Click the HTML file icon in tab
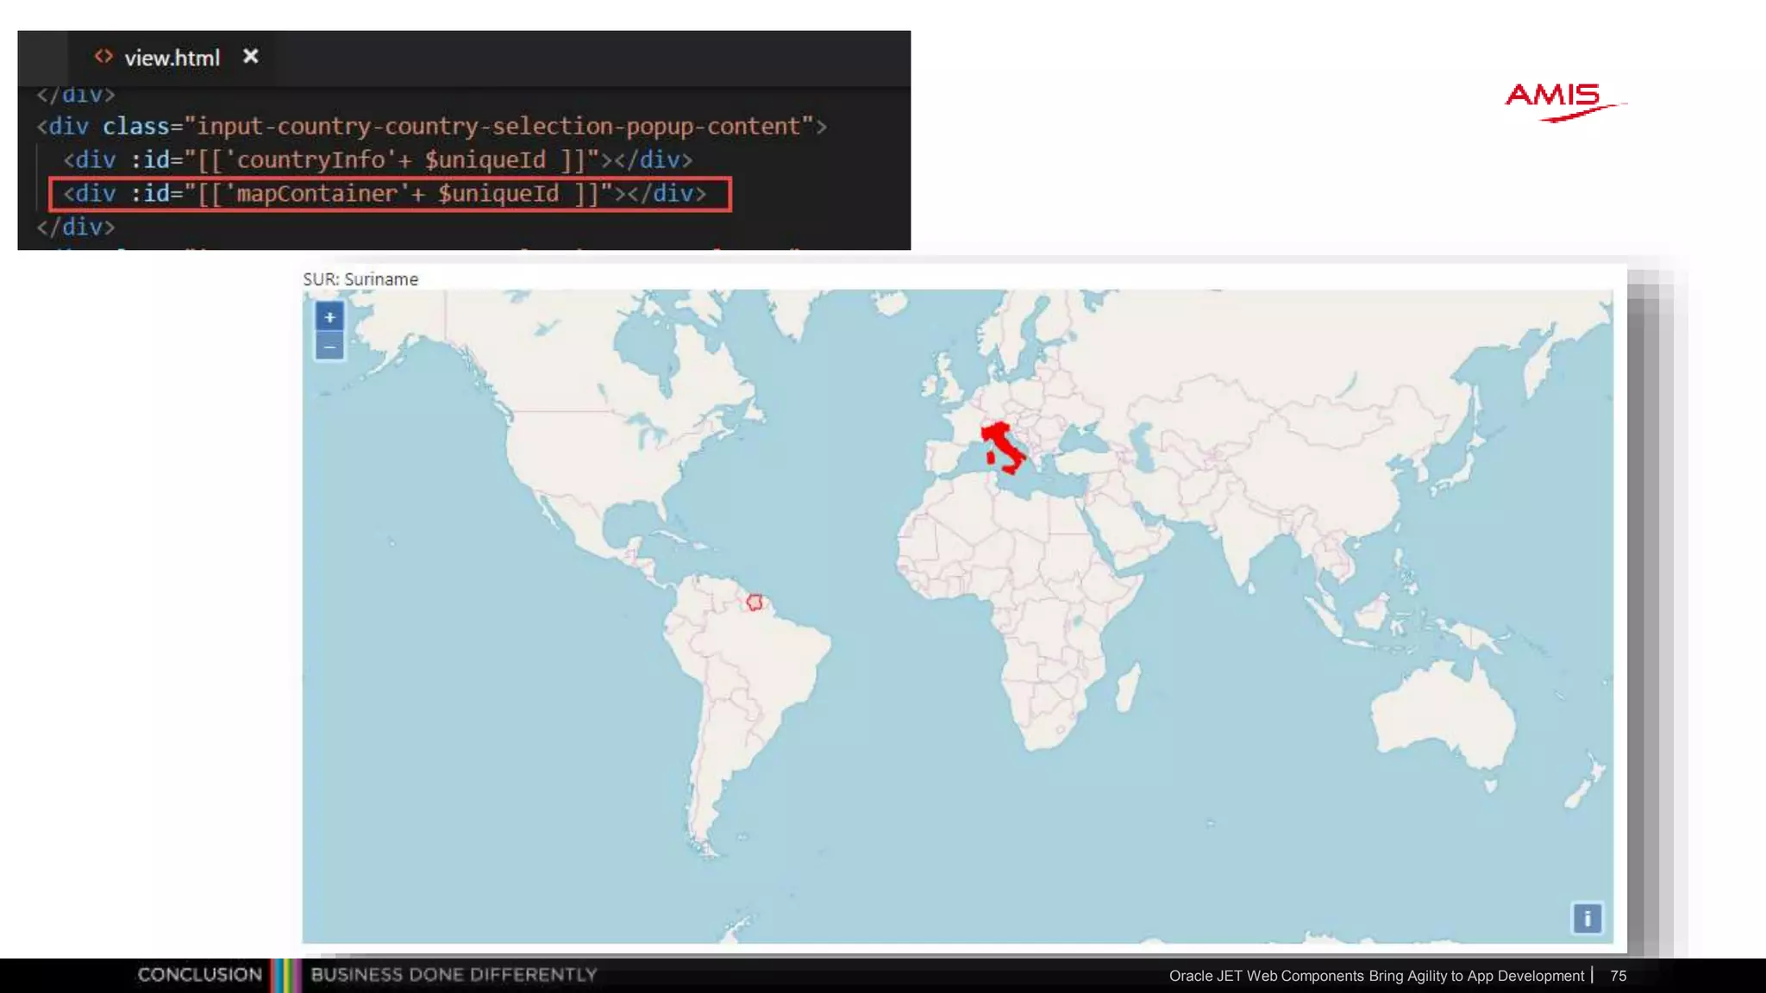The image size is (1766, 993). click(x=103, y=56)
